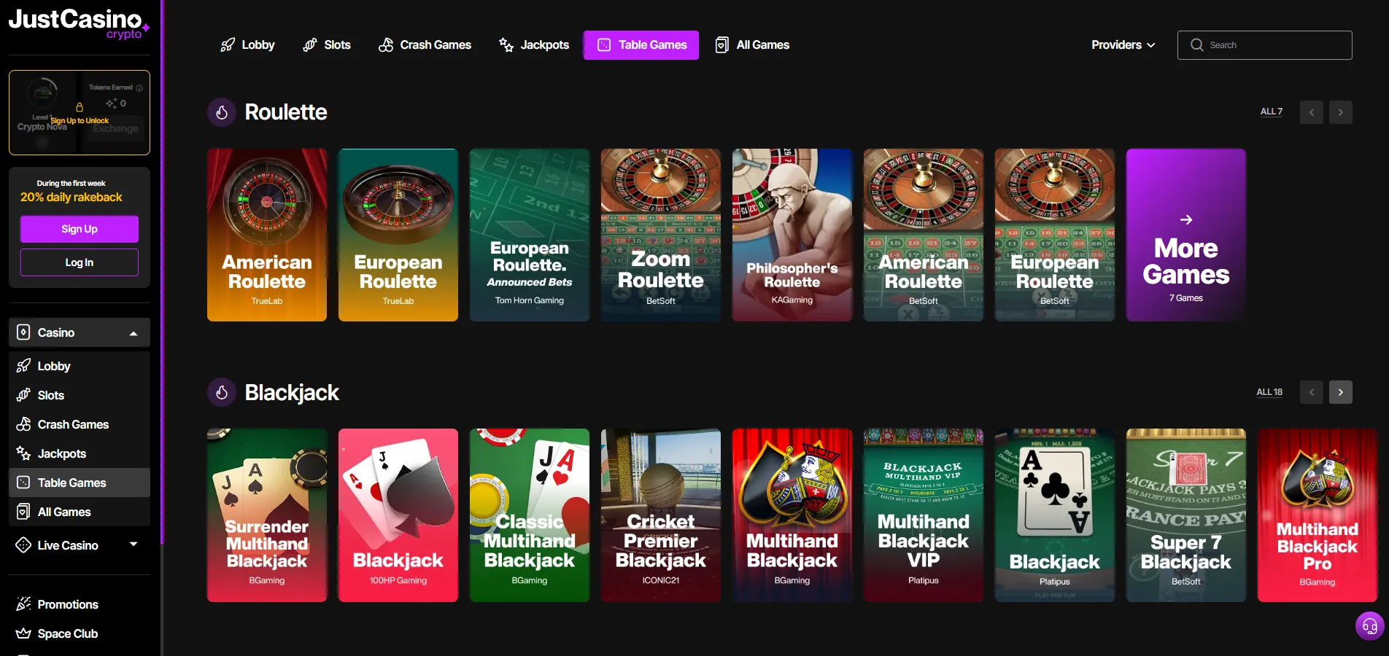1389x656 pixels.
Task: Launch the Zoom Roulette game thumbnail
Action: point(660,235)
